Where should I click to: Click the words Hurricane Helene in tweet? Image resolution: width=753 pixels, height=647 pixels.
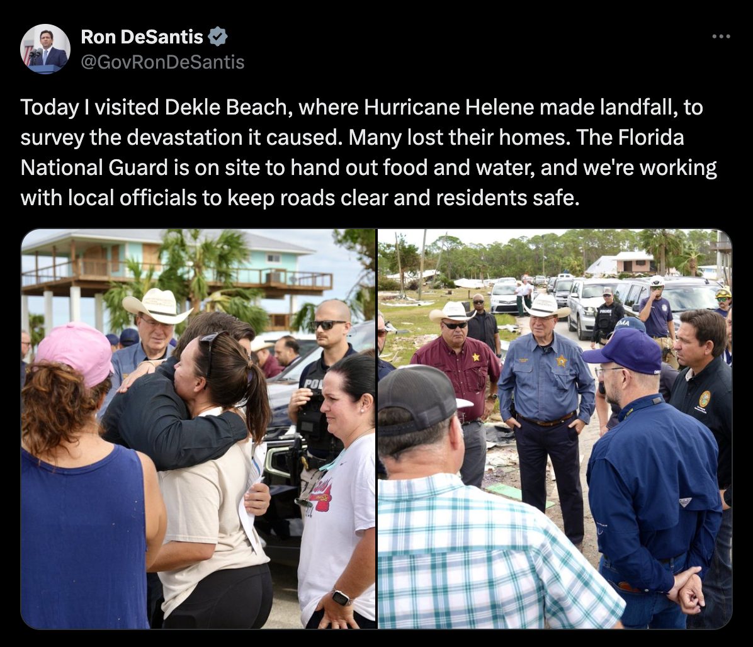coord(448,107)
